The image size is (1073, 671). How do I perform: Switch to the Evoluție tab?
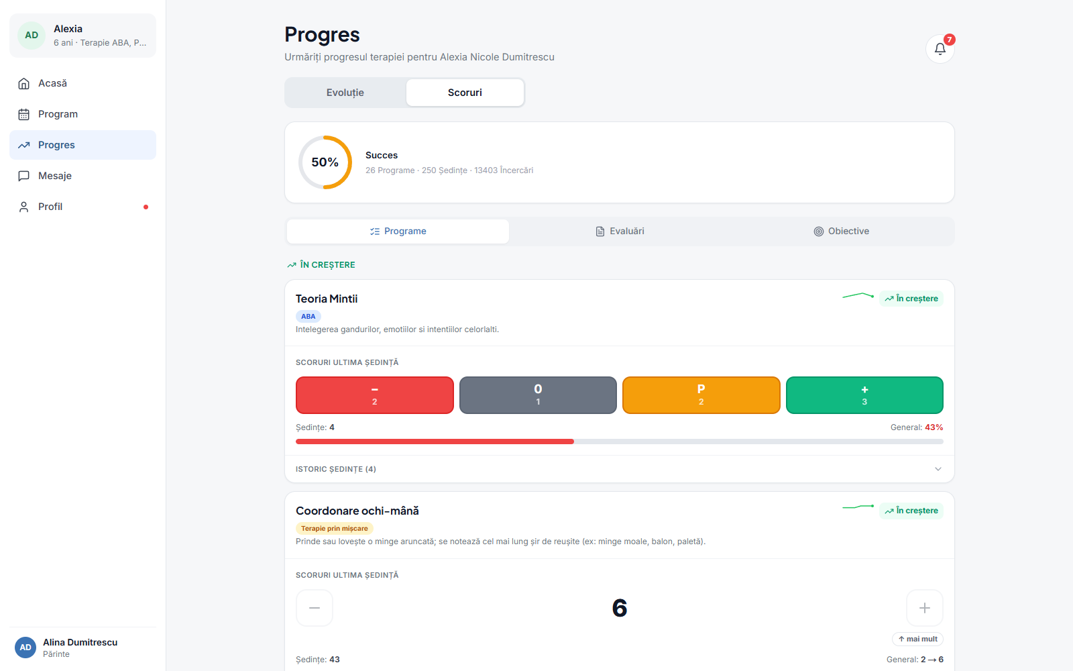pyautogui.click(x=345, y=93)
